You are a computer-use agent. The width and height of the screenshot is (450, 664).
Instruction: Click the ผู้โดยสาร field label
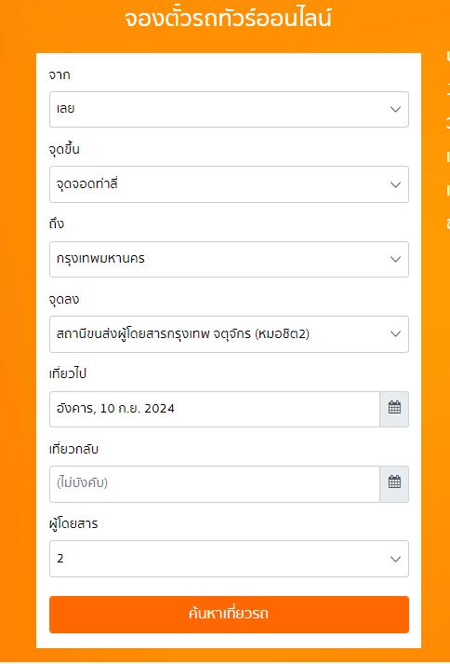pos(73,523)
